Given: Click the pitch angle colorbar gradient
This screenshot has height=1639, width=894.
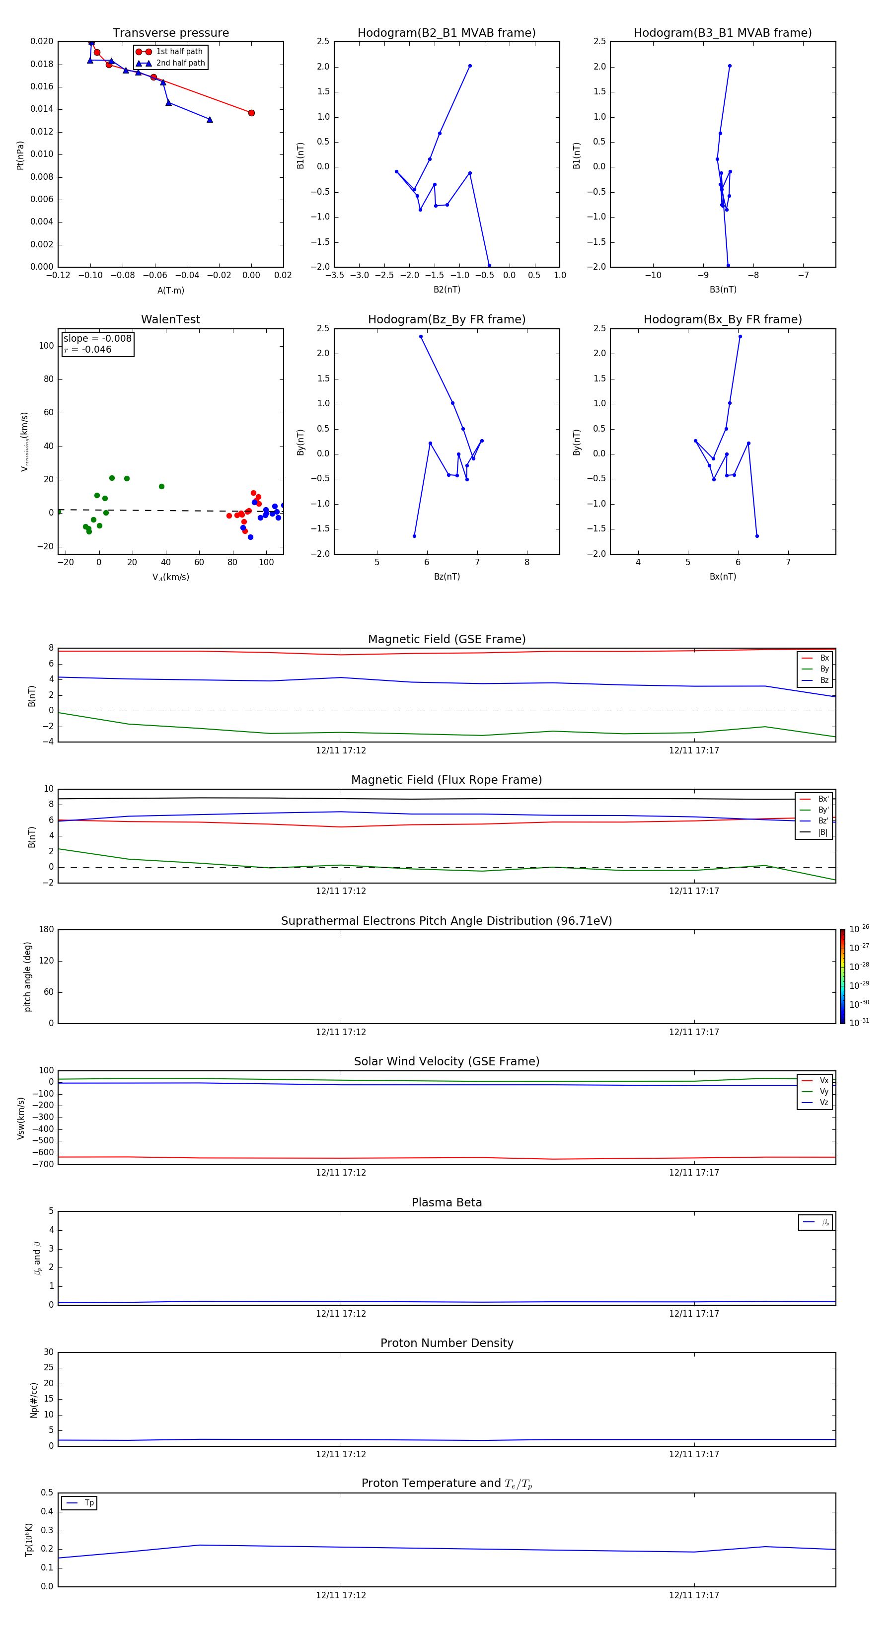Looking at the screenshot, I should coord(842,976).
